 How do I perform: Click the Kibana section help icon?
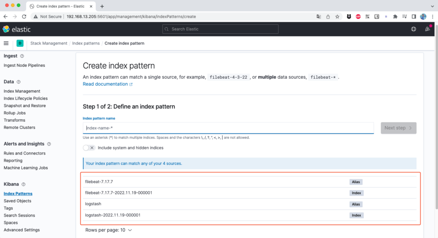click(x=24, y=184)
